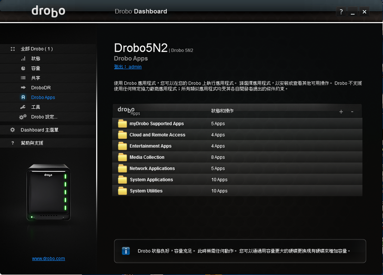Open the www.drobo.com link
The width and height of the screenshot is (383, 275).
[48, 258]
